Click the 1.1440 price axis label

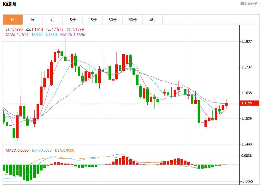coord(246,144)
